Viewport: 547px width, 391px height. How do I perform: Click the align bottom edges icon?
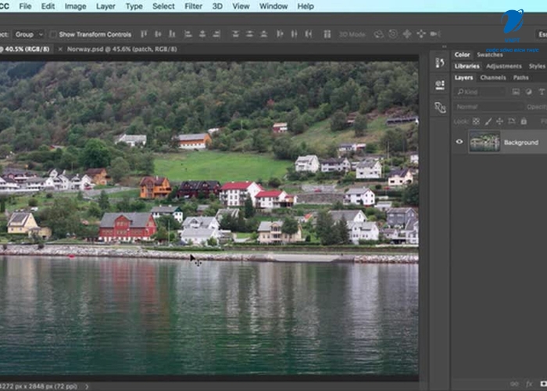tap(172, 34)
